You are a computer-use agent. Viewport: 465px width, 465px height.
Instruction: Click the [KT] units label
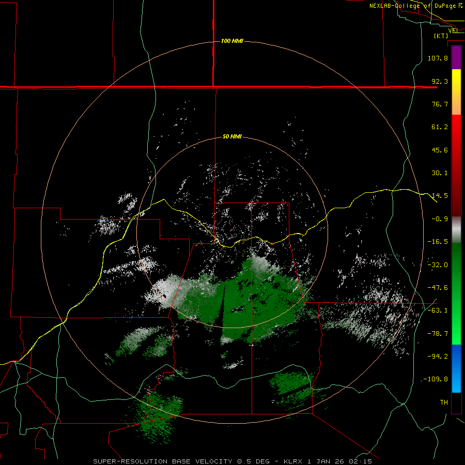click(441, 36)
